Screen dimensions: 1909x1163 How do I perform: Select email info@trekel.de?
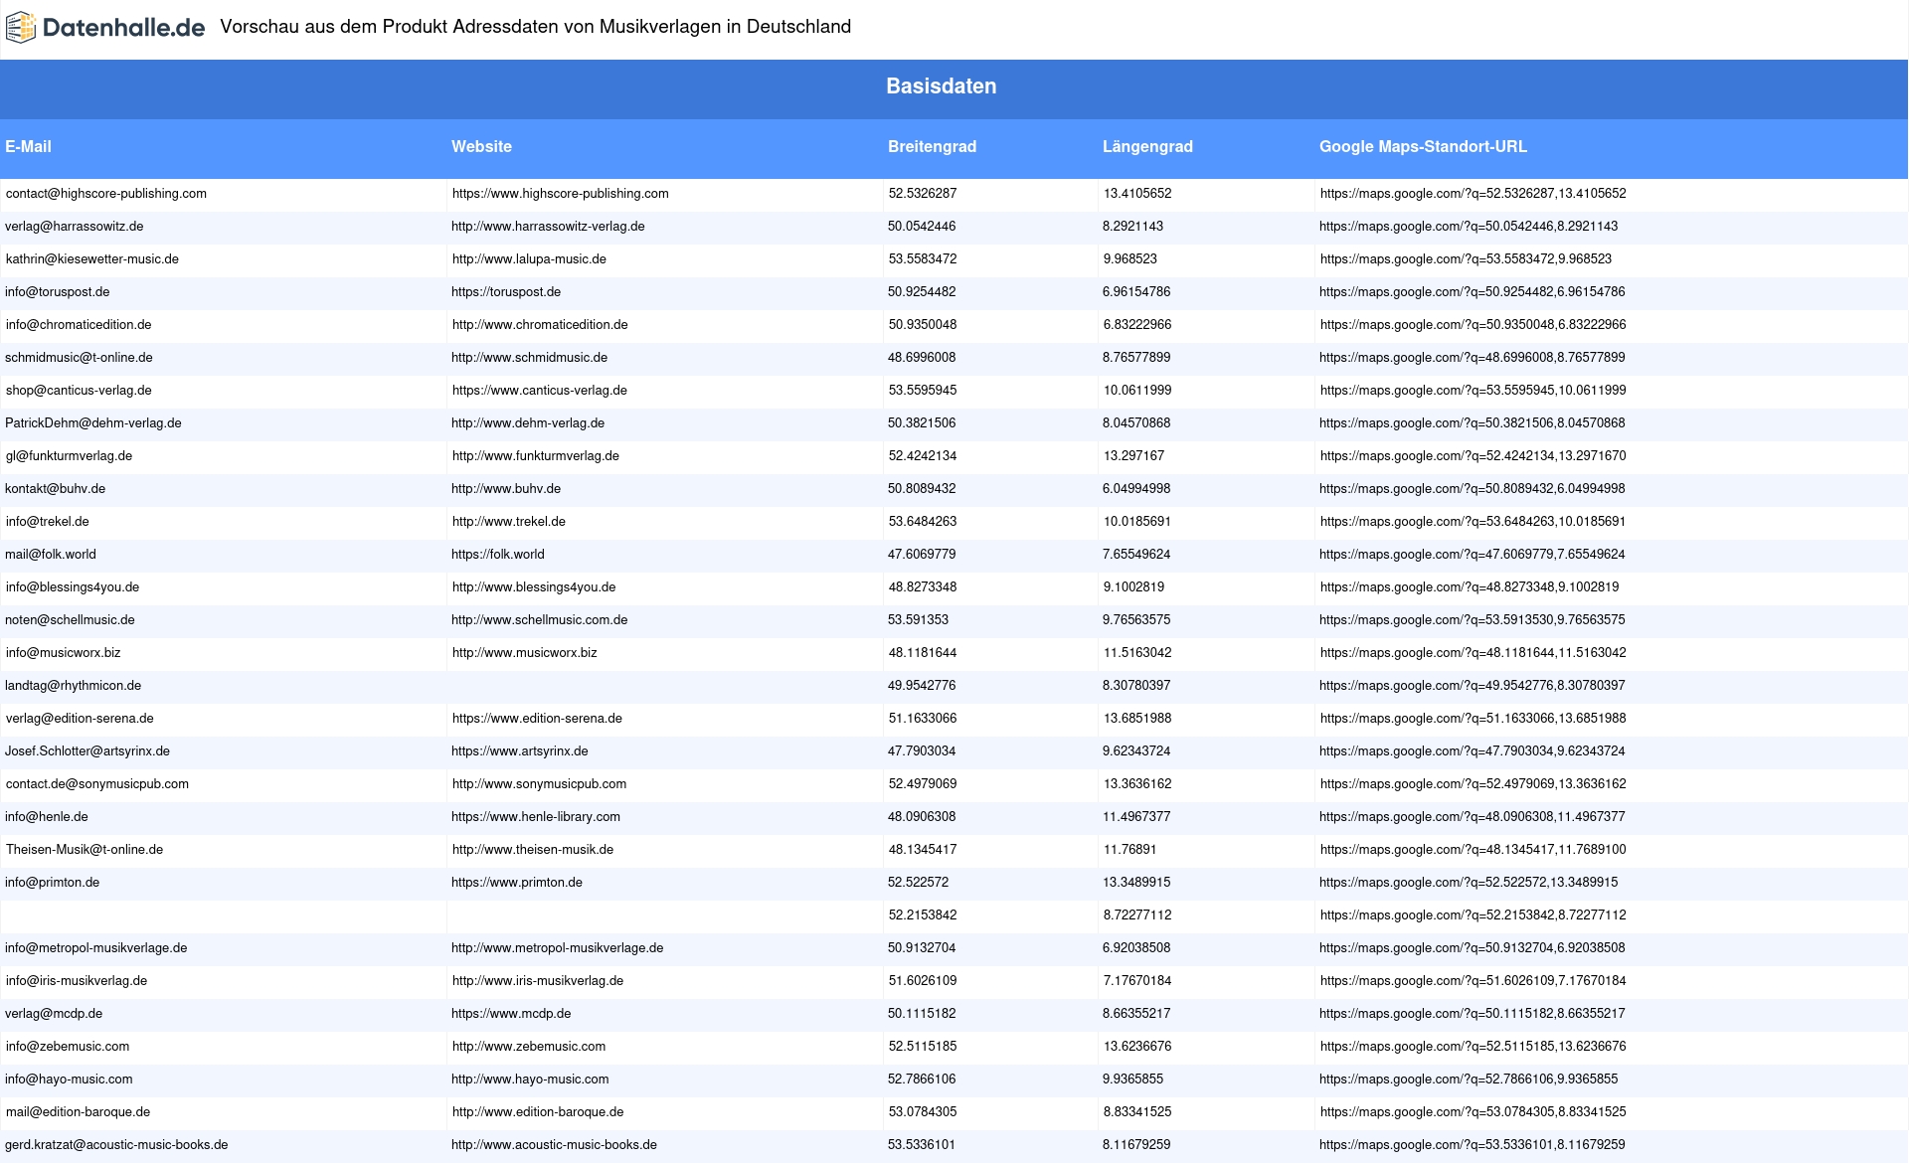click(48, 522)
